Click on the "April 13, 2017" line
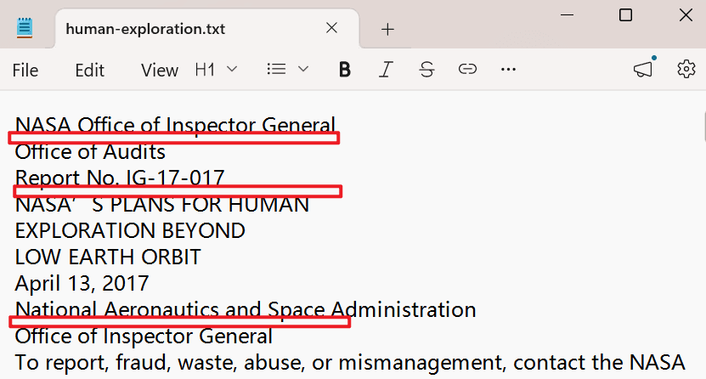 point(82,284)
